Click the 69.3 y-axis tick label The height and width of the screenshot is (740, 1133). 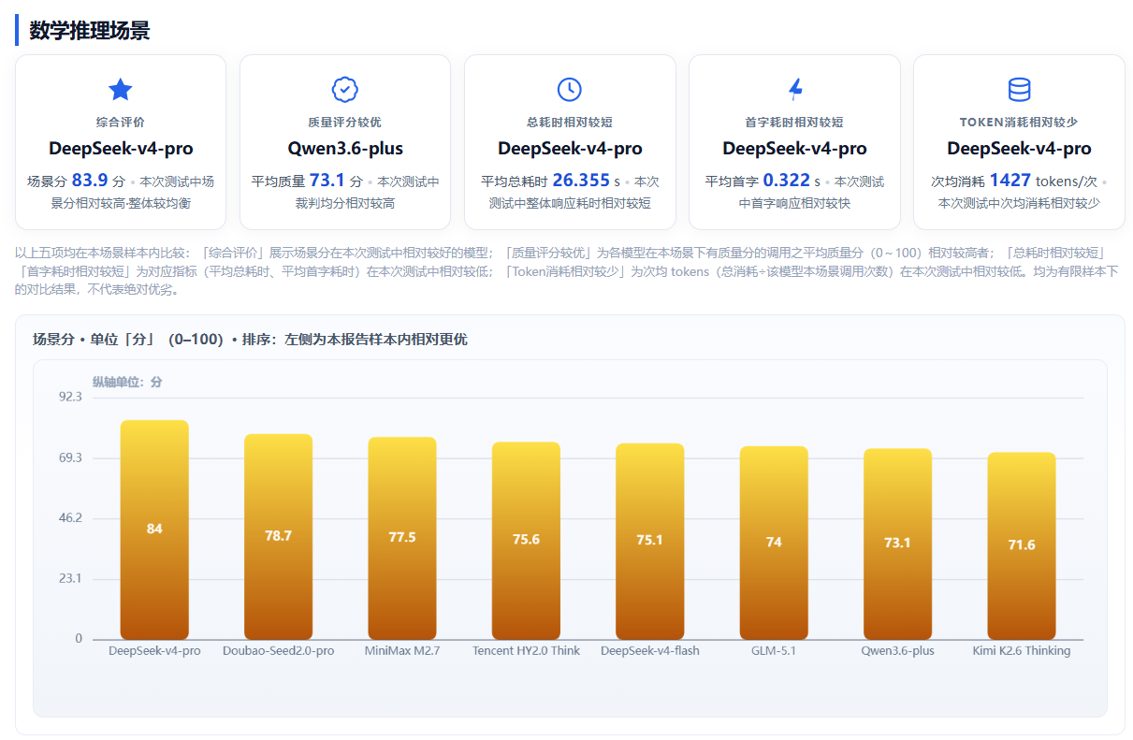70,458
